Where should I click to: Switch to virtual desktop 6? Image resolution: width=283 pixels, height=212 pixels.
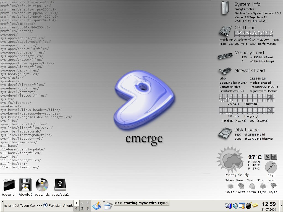88,208
